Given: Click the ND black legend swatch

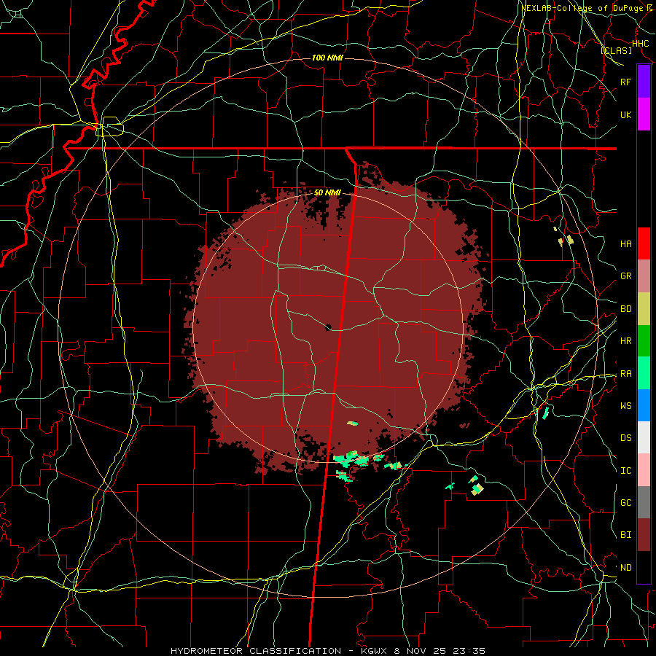Looking at the screenshot, I should click(644, 567).
